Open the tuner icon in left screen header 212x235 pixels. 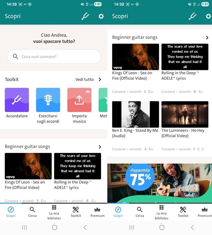[x=85, y=16]
